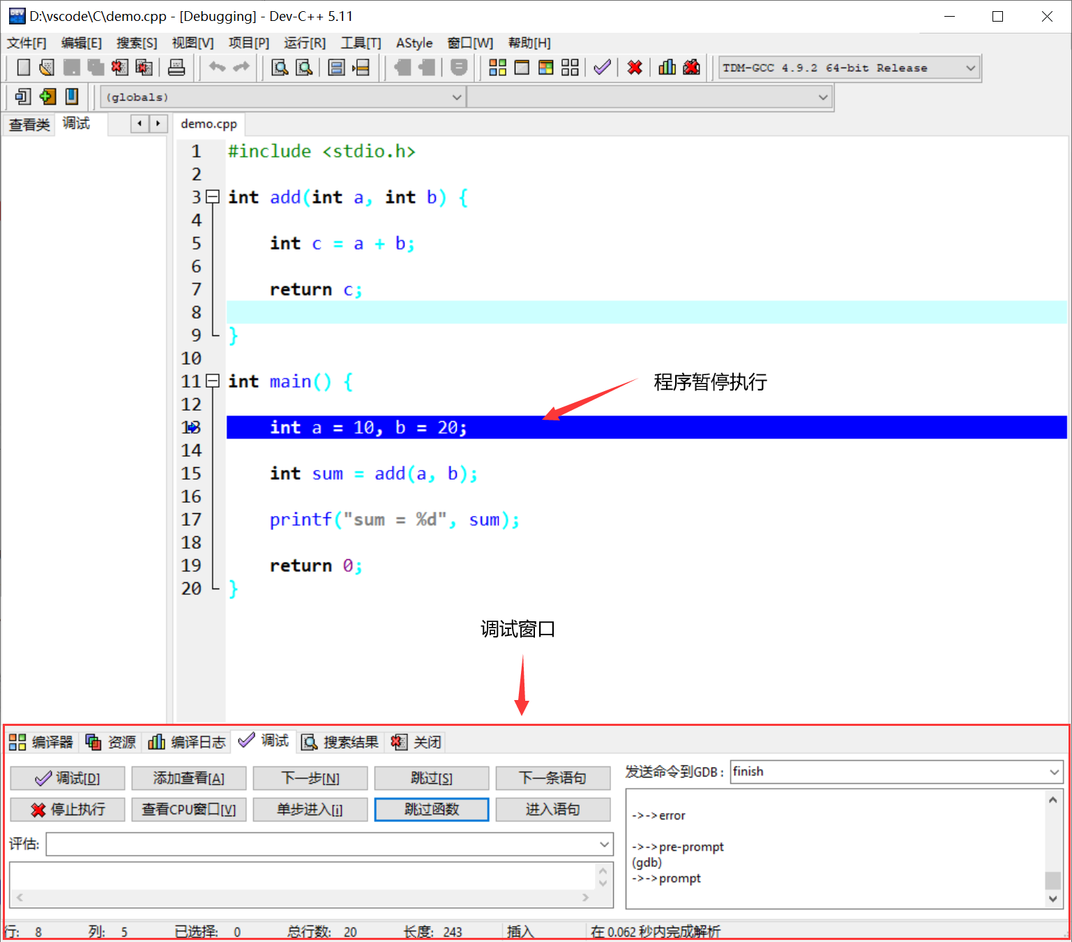Click the Compile four-squares toolbar icon
1072x942 pixels.
498,68
